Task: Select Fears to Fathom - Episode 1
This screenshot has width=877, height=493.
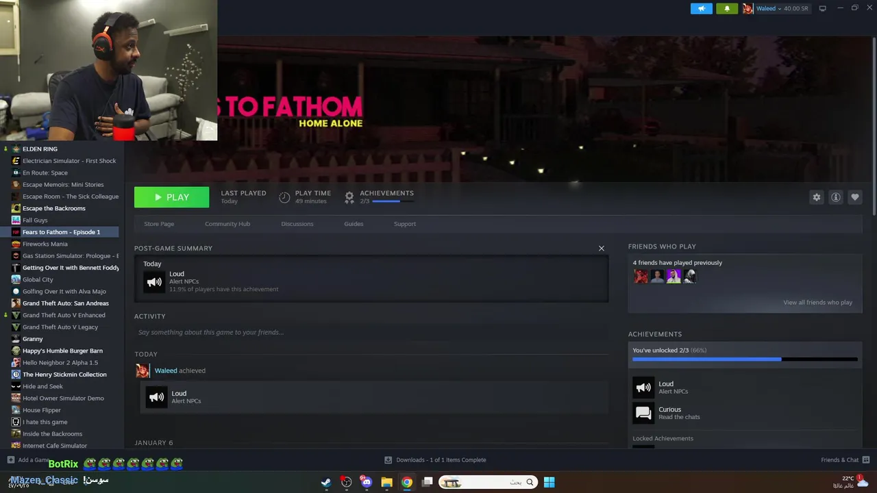Action: pos(61,232)
